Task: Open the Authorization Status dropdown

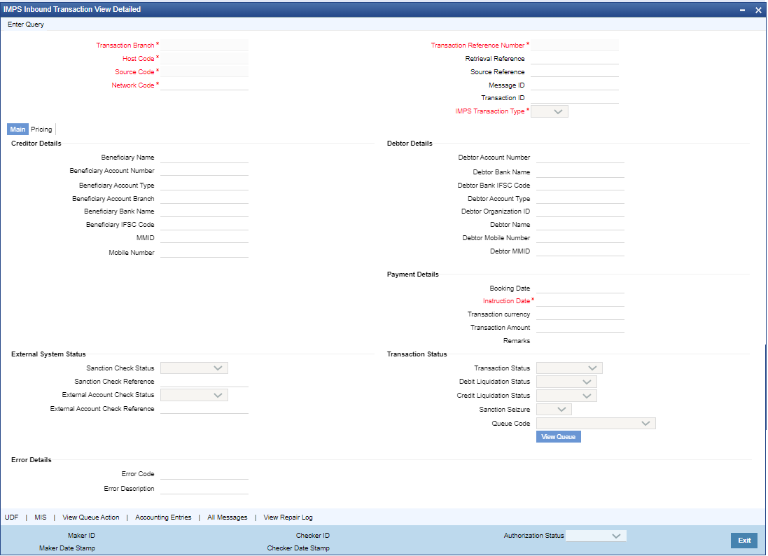Action: click(x=596, y=536)
